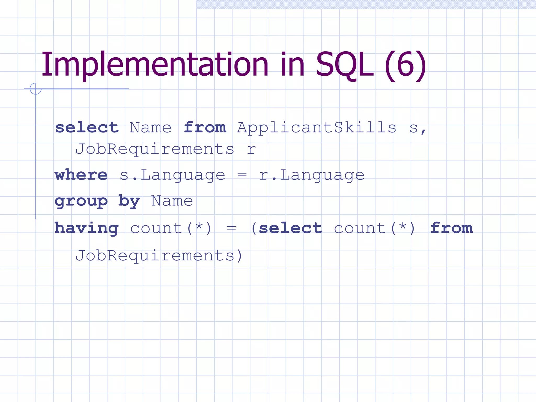Image resolution: width=536 pixels, height=402 pixels.
Task: Click 'Name' after the first select
Action: click(x=151, y=128)
